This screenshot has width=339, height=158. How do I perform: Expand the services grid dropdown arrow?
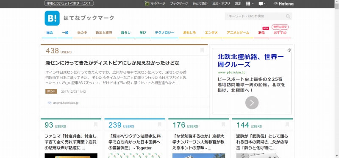253,4
